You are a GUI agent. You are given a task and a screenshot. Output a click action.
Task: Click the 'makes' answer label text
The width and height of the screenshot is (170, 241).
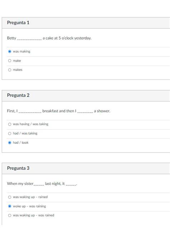18,70
